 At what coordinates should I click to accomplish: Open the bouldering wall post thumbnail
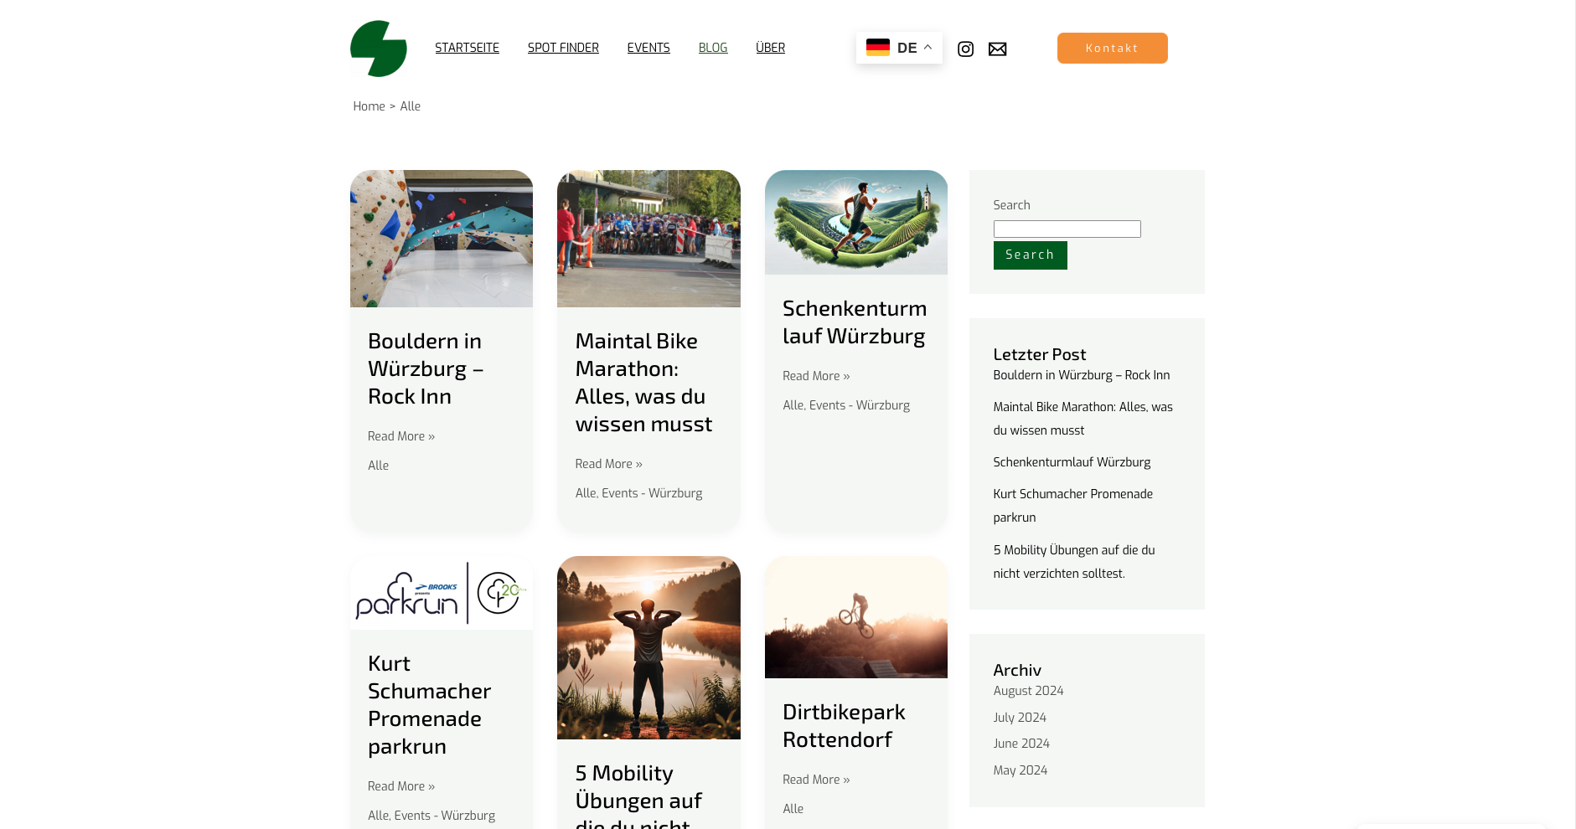[x=442, y=239]
